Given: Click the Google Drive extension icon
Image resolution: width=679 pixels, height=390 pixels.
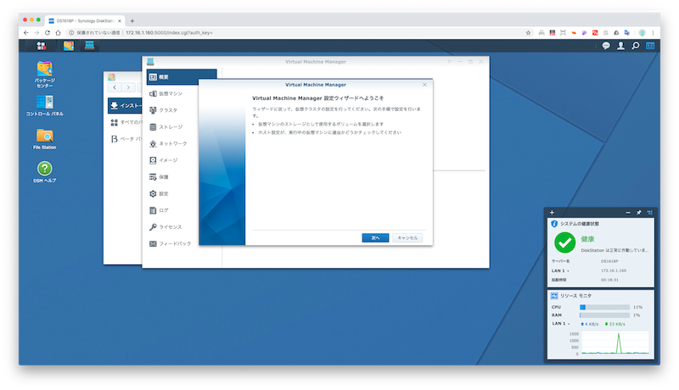Looking at the screenshot, I should tap(616, 32).
